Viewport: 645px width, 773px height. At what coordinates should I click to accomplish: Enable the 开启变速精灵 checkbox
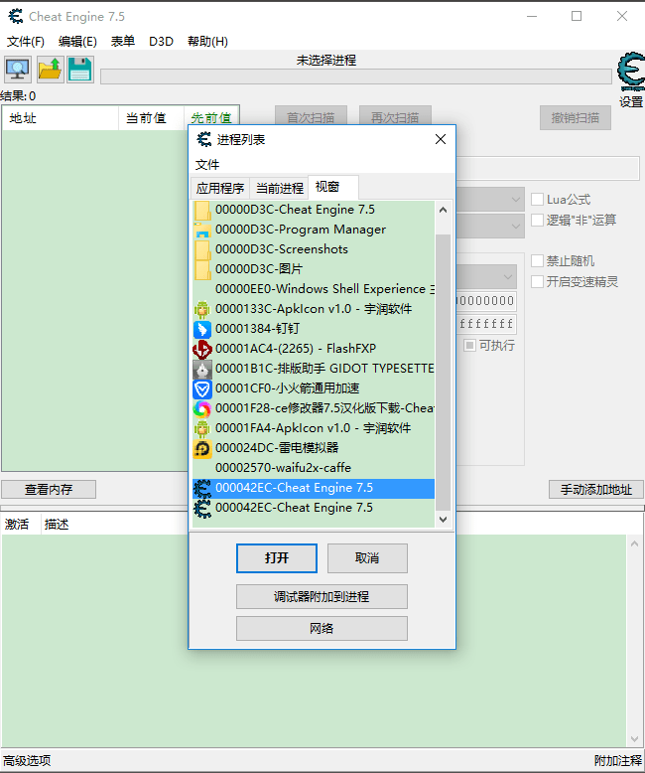click(x=537, y=282)
